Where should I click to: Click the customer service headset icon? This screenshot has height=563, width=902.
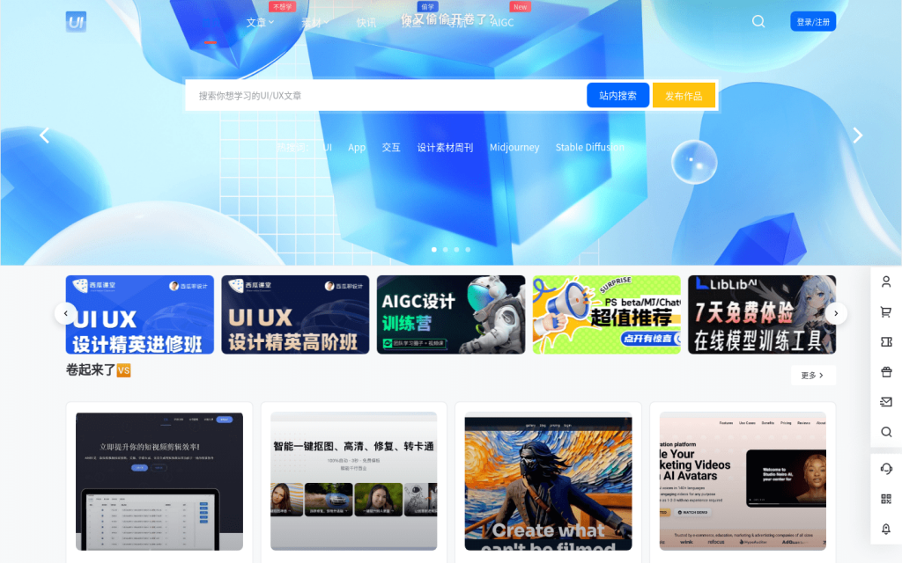click(x=886, y=469)
